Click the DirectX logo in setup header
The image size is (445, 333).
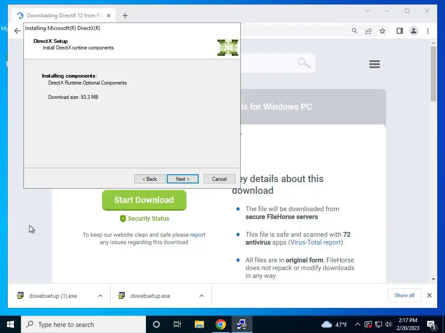pos(228,48)
